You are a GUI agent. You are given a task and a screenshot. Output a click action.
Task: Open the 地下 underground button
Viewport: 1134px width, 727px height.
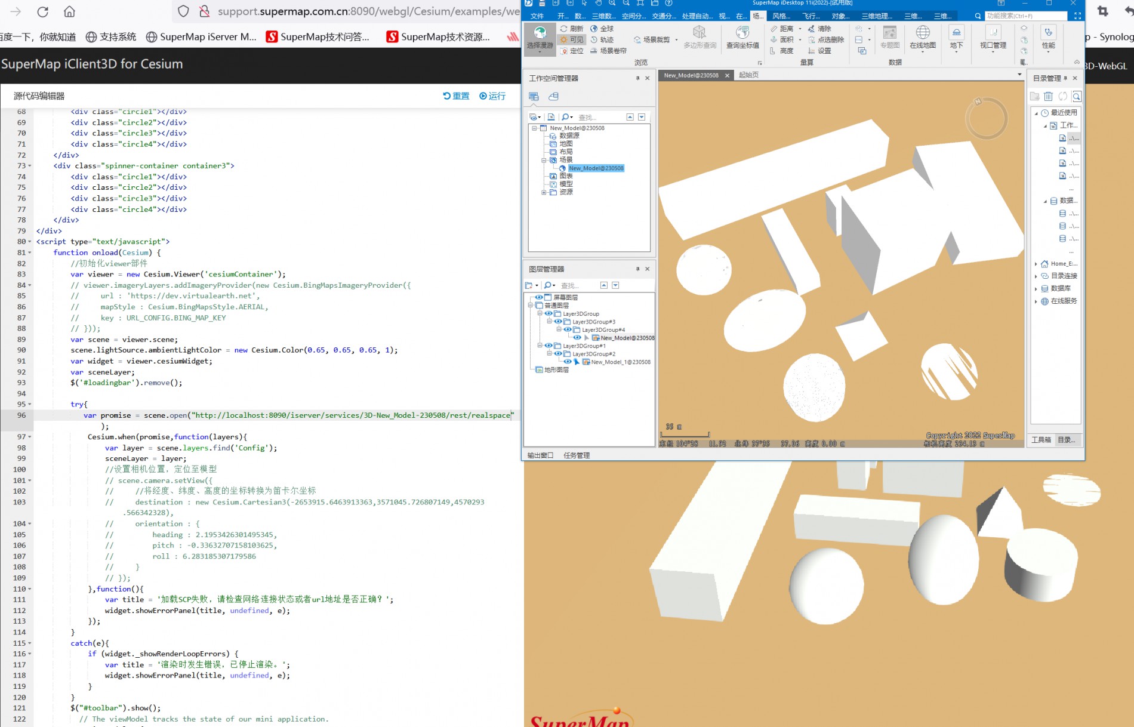(x=956, y=39)
